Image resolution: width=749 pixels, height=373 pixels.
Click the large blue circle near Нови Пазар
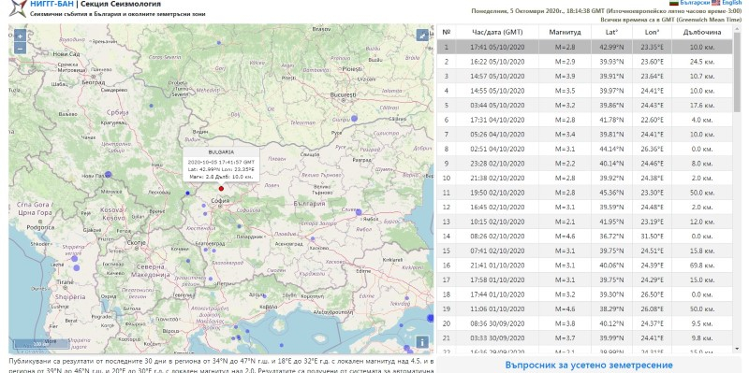(x=108, y=175)
